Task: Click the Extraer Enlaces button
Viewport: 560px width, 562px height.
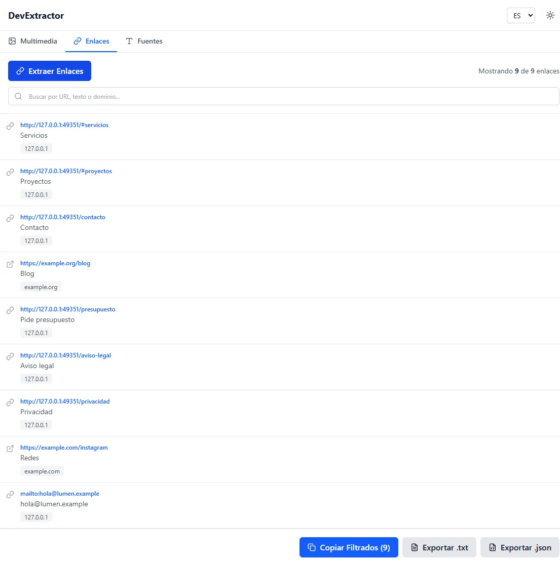Action: tap(50, 71)
